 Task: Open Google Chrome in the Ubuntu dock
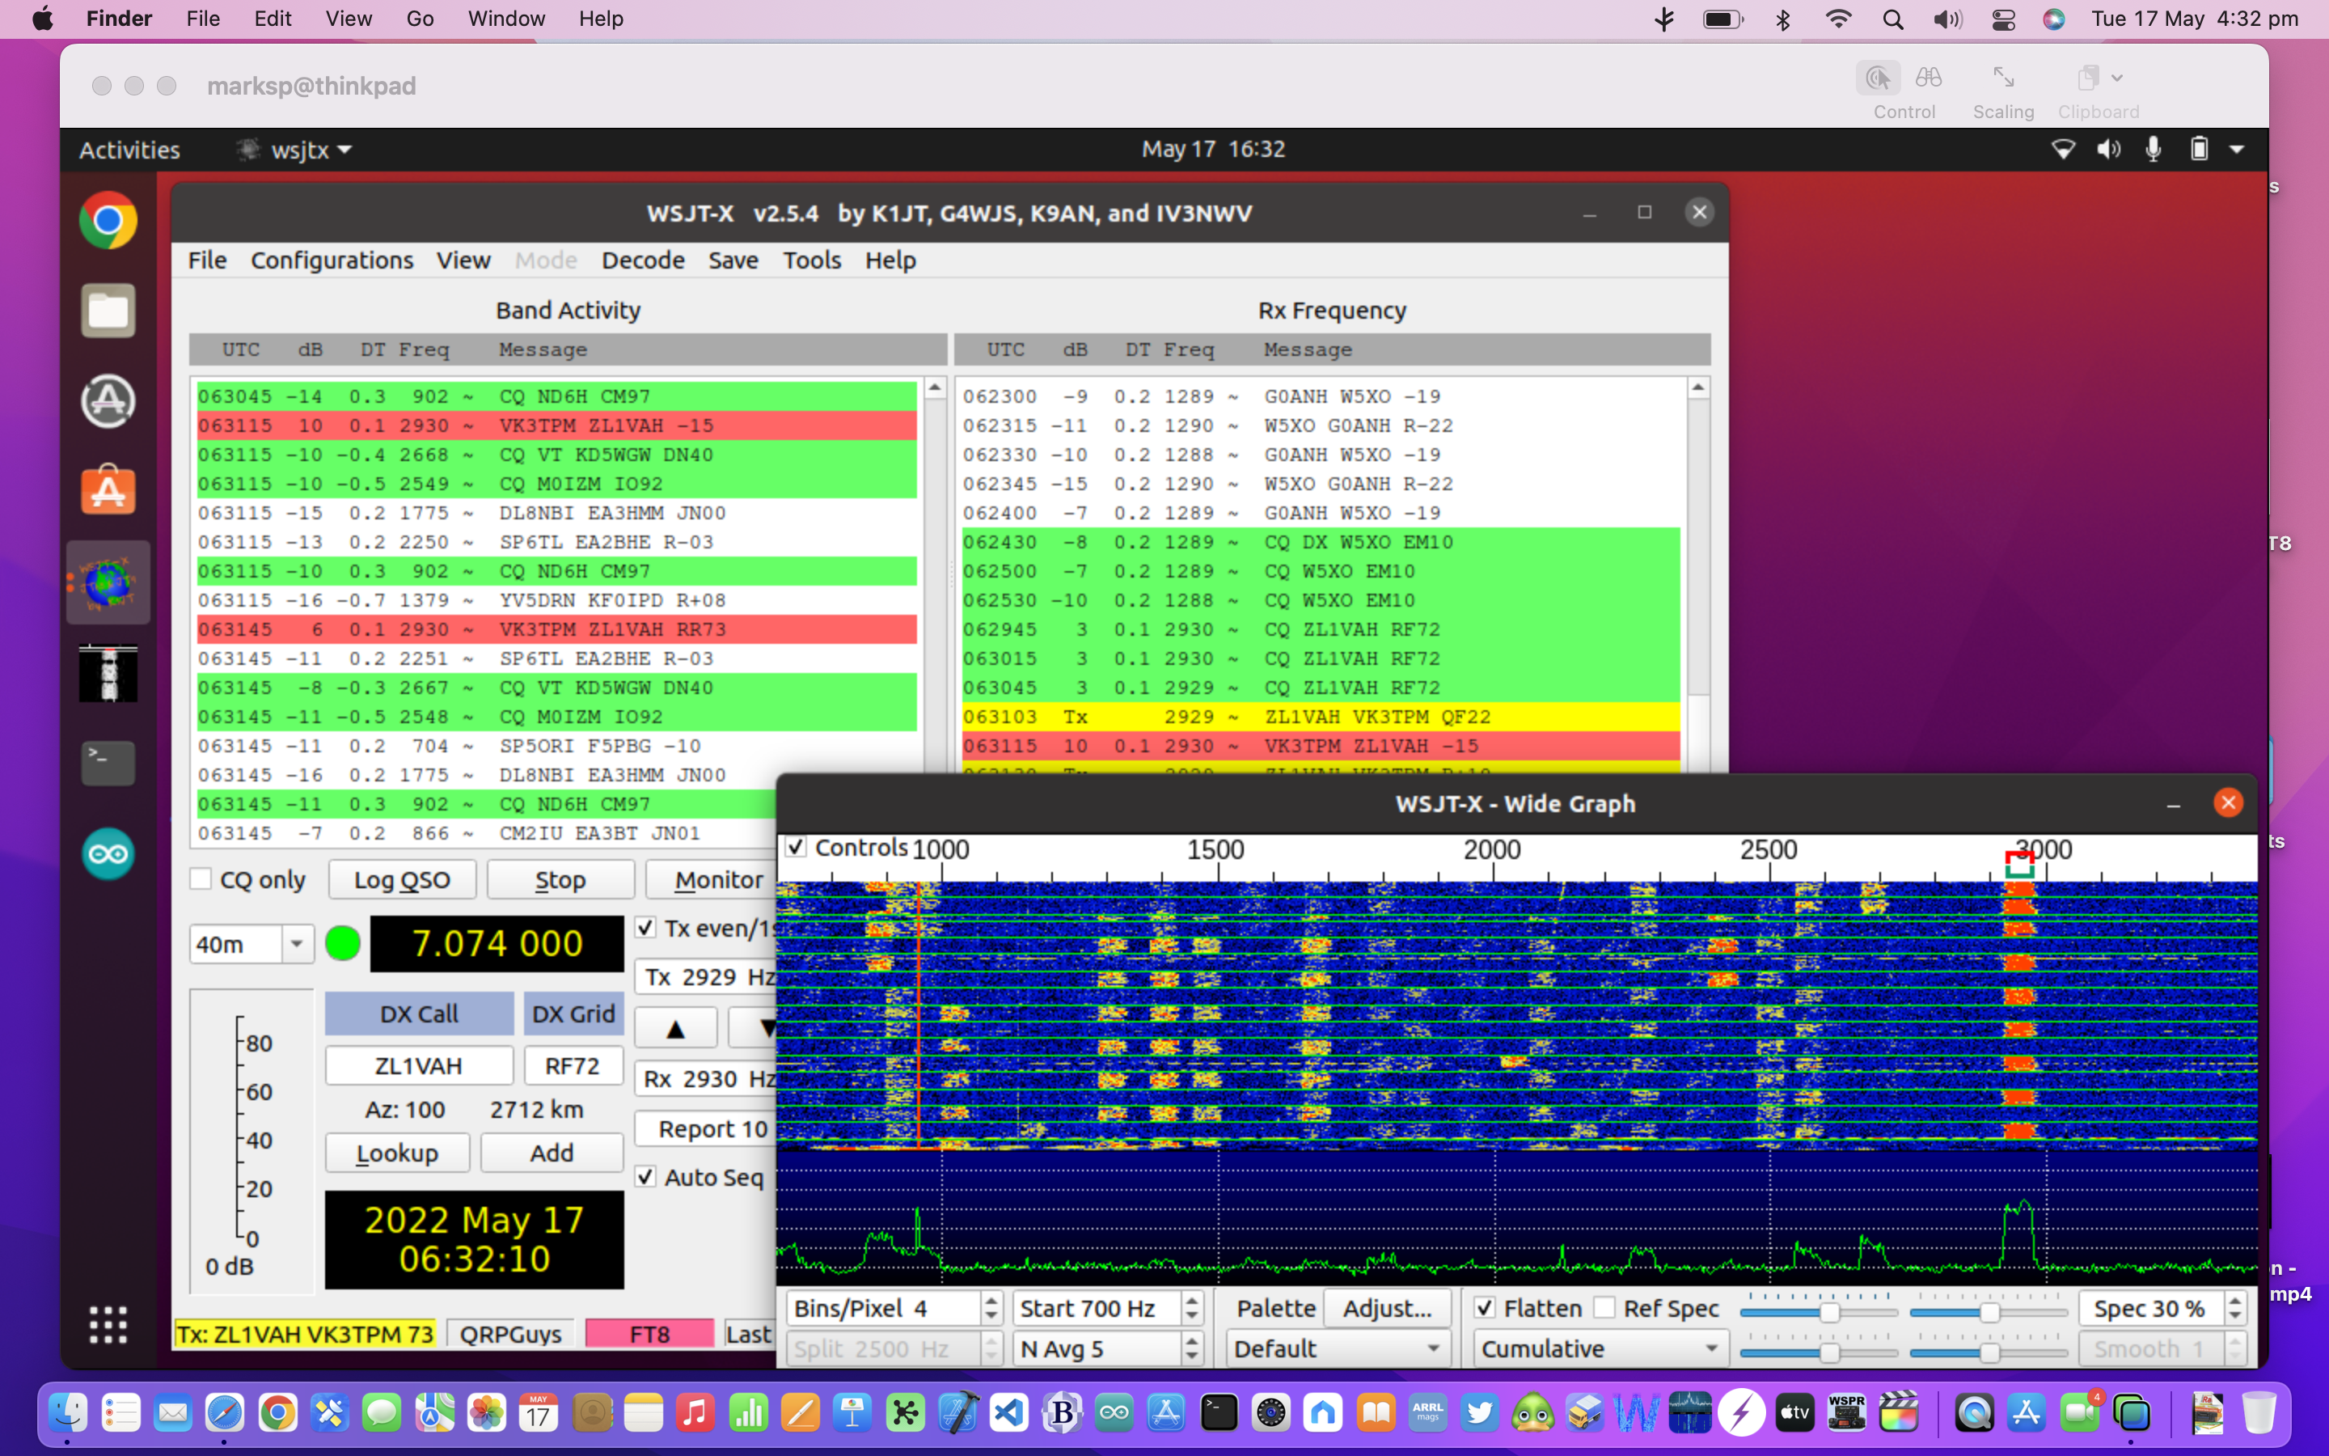point(108,221)
